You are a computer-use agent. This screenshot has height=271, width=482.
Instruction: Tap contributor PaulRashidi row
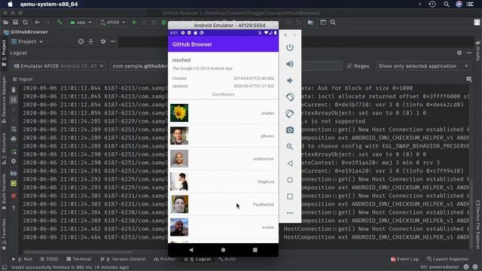(223, 204)
